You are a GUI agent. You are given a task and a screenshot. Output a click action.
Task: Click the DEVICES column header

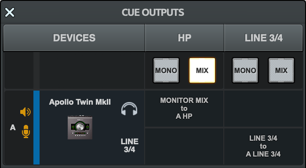(x=74, y=38)
